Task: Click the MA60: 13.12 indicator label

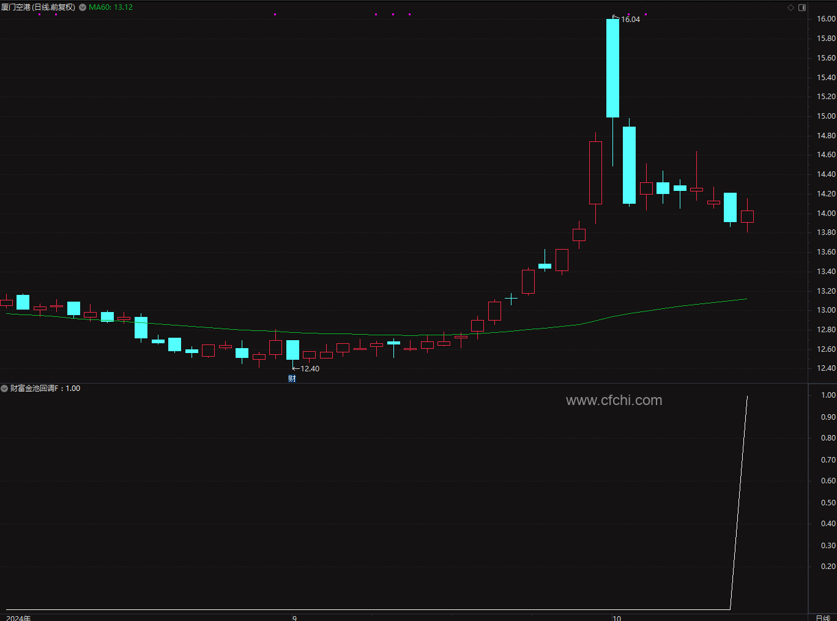Action: pyautogui.click(x=111, y=7)
